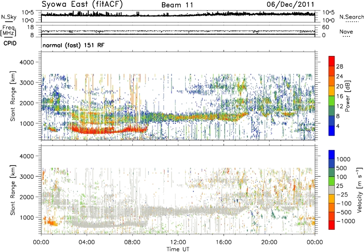Click the 'Freq. [MHz]' legend label
The height and width of the screenshot is (252, 364).
pyautogui.click(x=8, y=30)
